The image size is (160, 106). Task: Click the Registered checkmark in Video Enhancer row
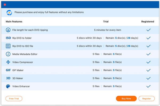[x=149, y=86]
